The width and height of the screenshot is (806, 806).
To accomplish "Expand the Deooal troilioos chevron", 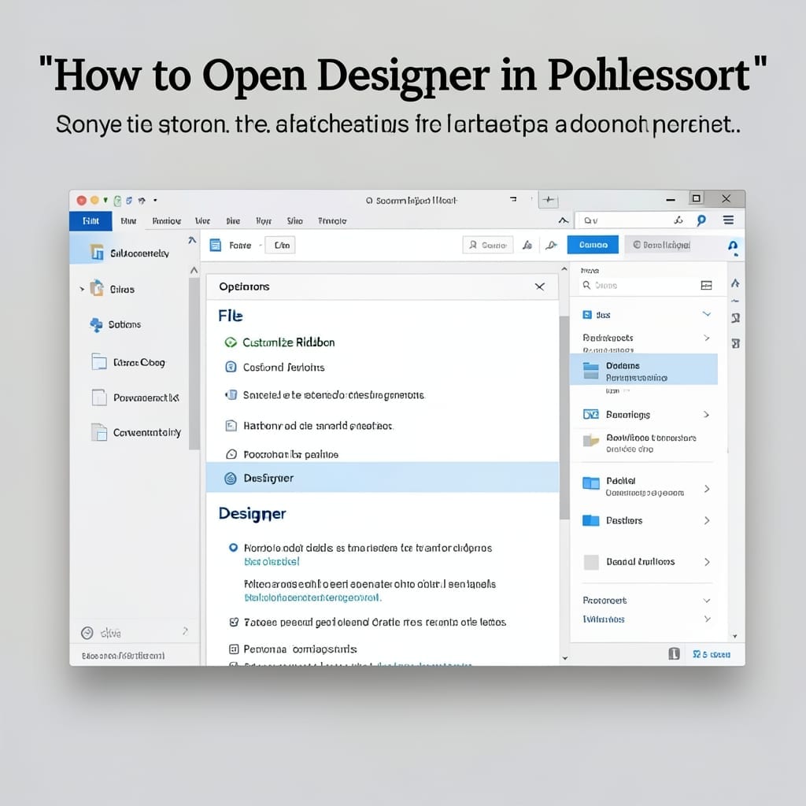I will [707, 562].
